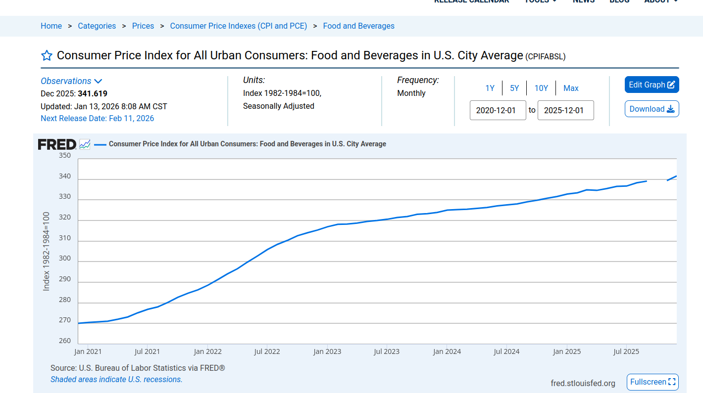
Task: Click the FRED logo on the graph
Action: pos(57,144)
